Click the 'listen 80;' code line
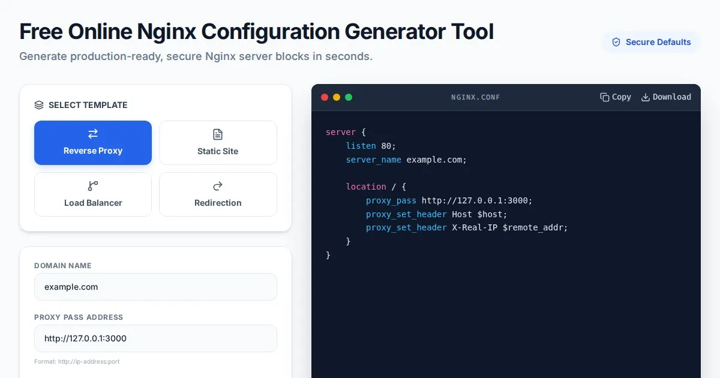 click(371, 146)
